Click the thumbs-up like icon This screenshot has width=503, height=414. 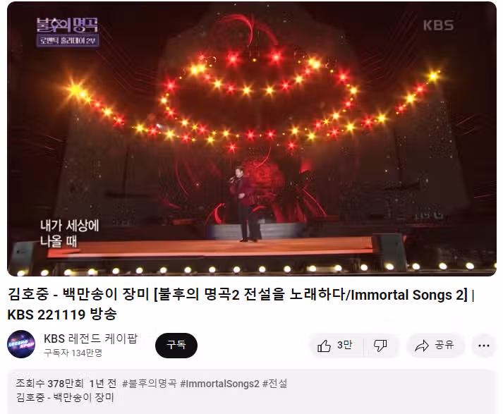click(324, 346)
